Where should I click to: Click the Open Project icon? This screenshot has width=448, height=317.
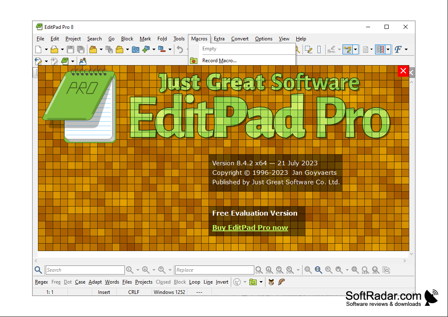coord(93,49)
